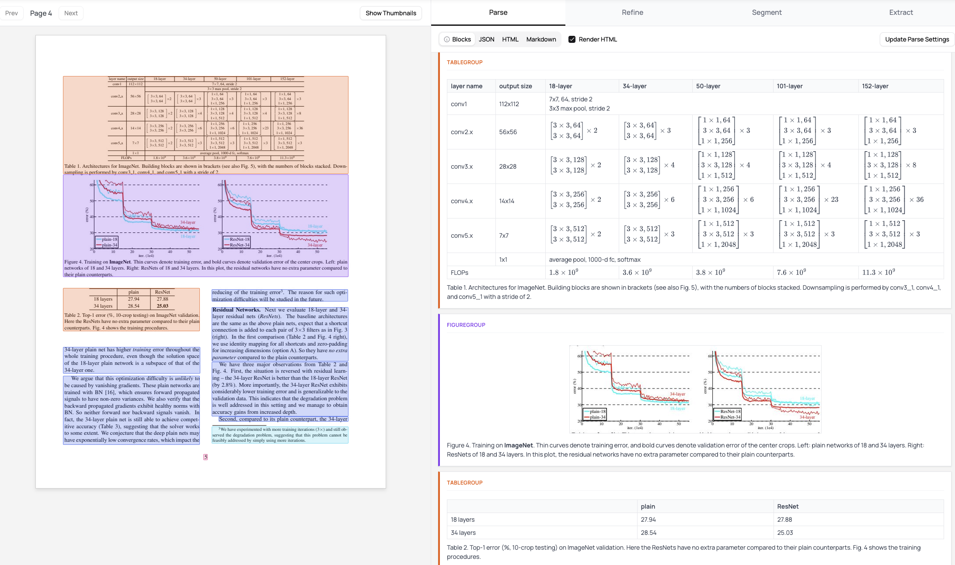Switch to the Extract tab

(901, 12)
